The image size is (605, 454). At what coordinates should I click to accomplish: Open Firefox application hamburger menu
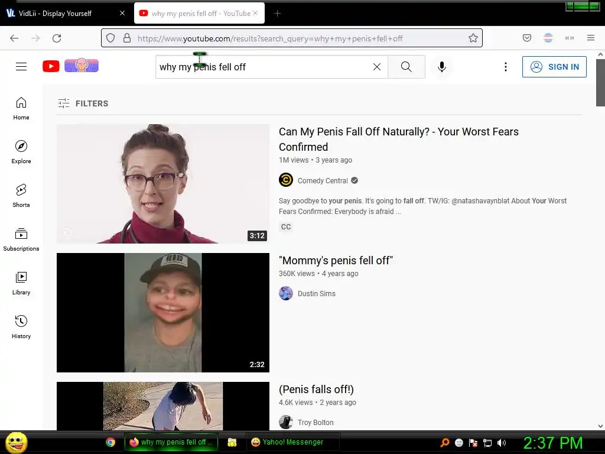[x=591, y=38]
